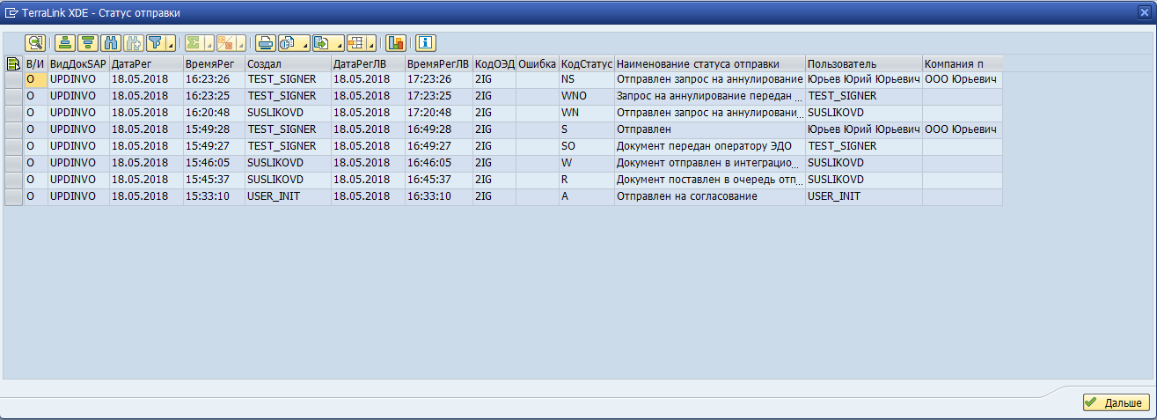Sort the table in descending order

(x=88, y=42)
